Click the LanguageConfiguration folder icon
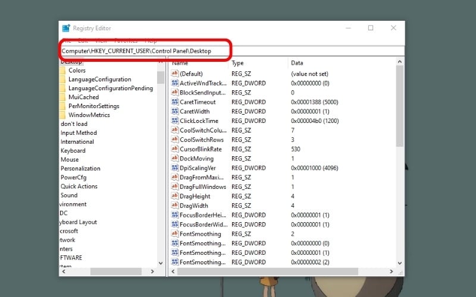The width and height of the screenshot is (476, 297). pyautogui.click(x=62, y=80)
